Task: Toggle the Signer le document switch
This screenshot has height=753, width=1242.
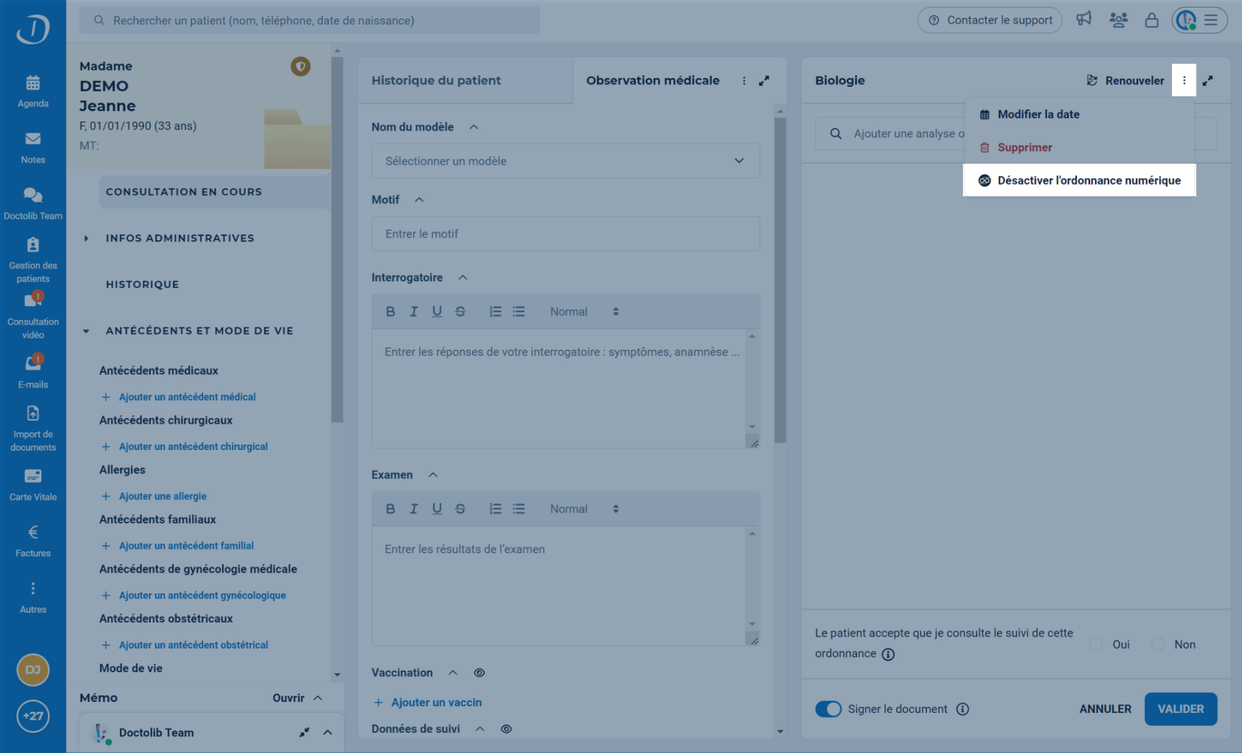Action: point(828,709)
